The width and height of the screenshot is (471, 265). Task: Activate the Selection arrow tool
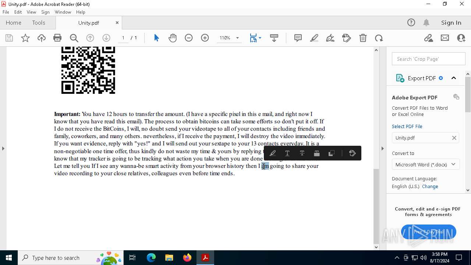pyautogui.click(x=156, y=38)
